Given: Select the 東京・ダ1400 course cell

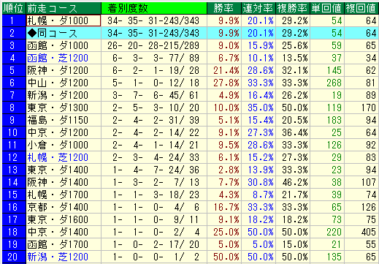Looking at the screenshot, I should [64, 170].
